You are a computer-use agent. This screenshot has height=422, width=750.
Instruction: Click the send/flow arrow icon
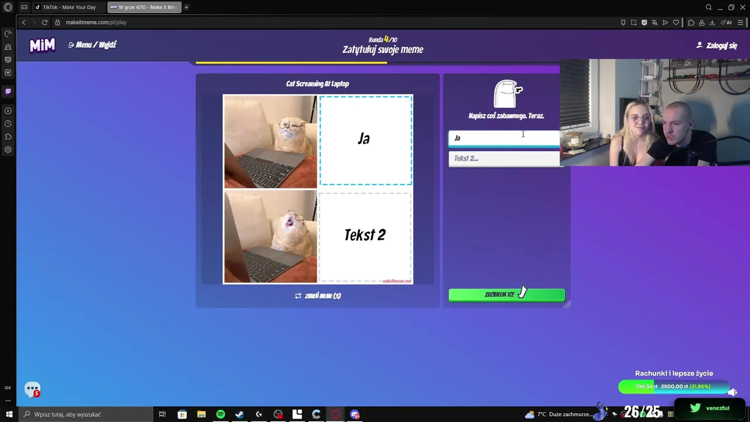(665, 22)
